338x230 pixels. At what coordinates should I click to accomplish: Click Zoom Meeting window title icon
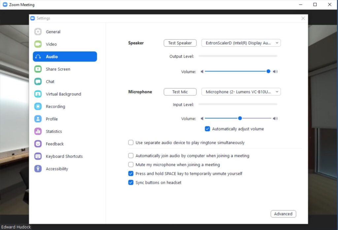pos(5,5)
